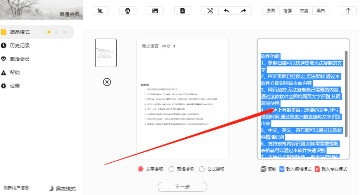This screenshot has height=195, width=361.
Task: Click the crop tool icon
Action: click(100, 11)
